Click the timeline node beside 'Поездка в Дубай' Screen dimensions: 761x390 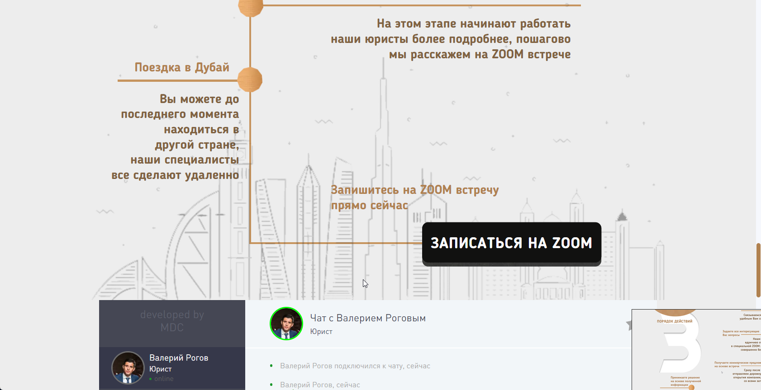point(250,80)
